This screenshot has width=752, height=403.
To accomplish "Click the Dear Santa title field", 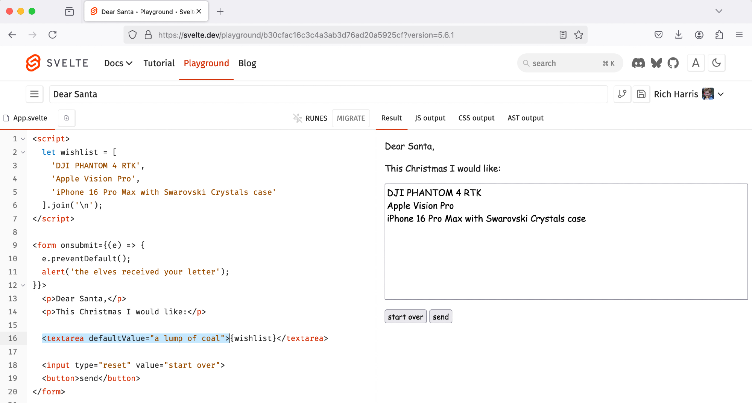I will 328,94.
